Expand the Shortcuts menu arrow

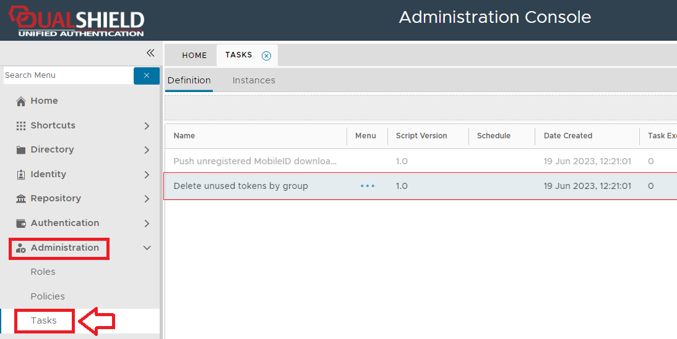pyautogui.click(x=147, y=126)
